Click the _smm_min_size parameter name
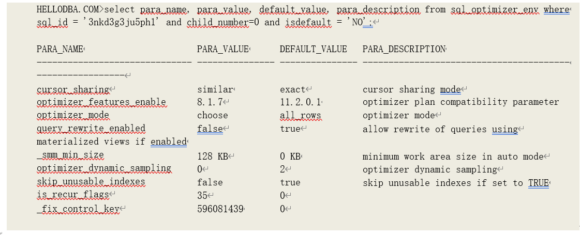 point(70,155)
